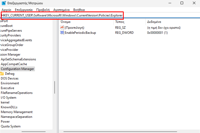Click the Defrag folder icon

(2, 74)
